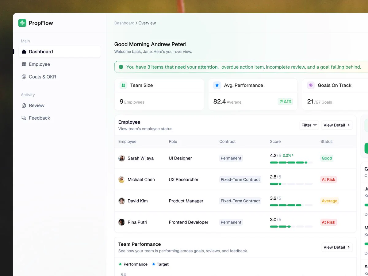Image resolution: width=368 pixels, height=276 pixels.
Task: Click David Kim's avatar
Action: click(x=122, y=201)
